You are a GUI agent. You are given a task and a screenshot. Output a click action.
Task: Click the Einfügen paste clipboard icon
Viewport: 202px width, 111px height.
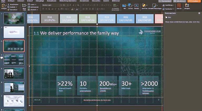click(3, 6)
